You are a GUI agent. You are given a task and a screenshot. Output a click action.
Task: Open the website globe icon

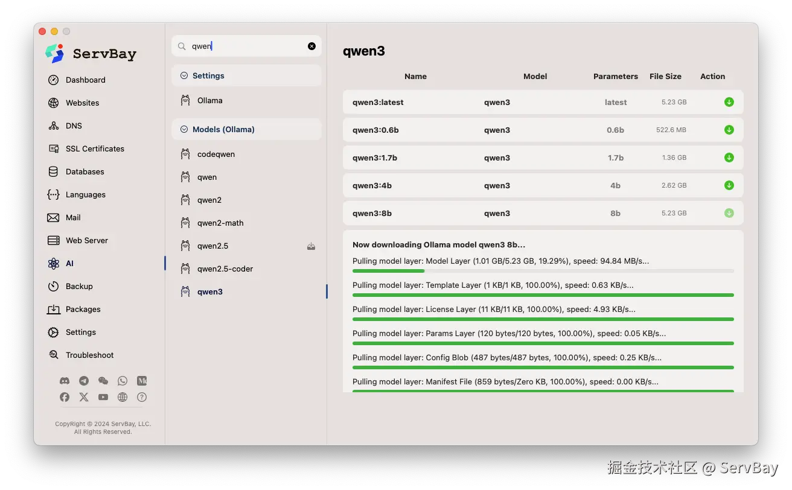[x=123, y=397]
